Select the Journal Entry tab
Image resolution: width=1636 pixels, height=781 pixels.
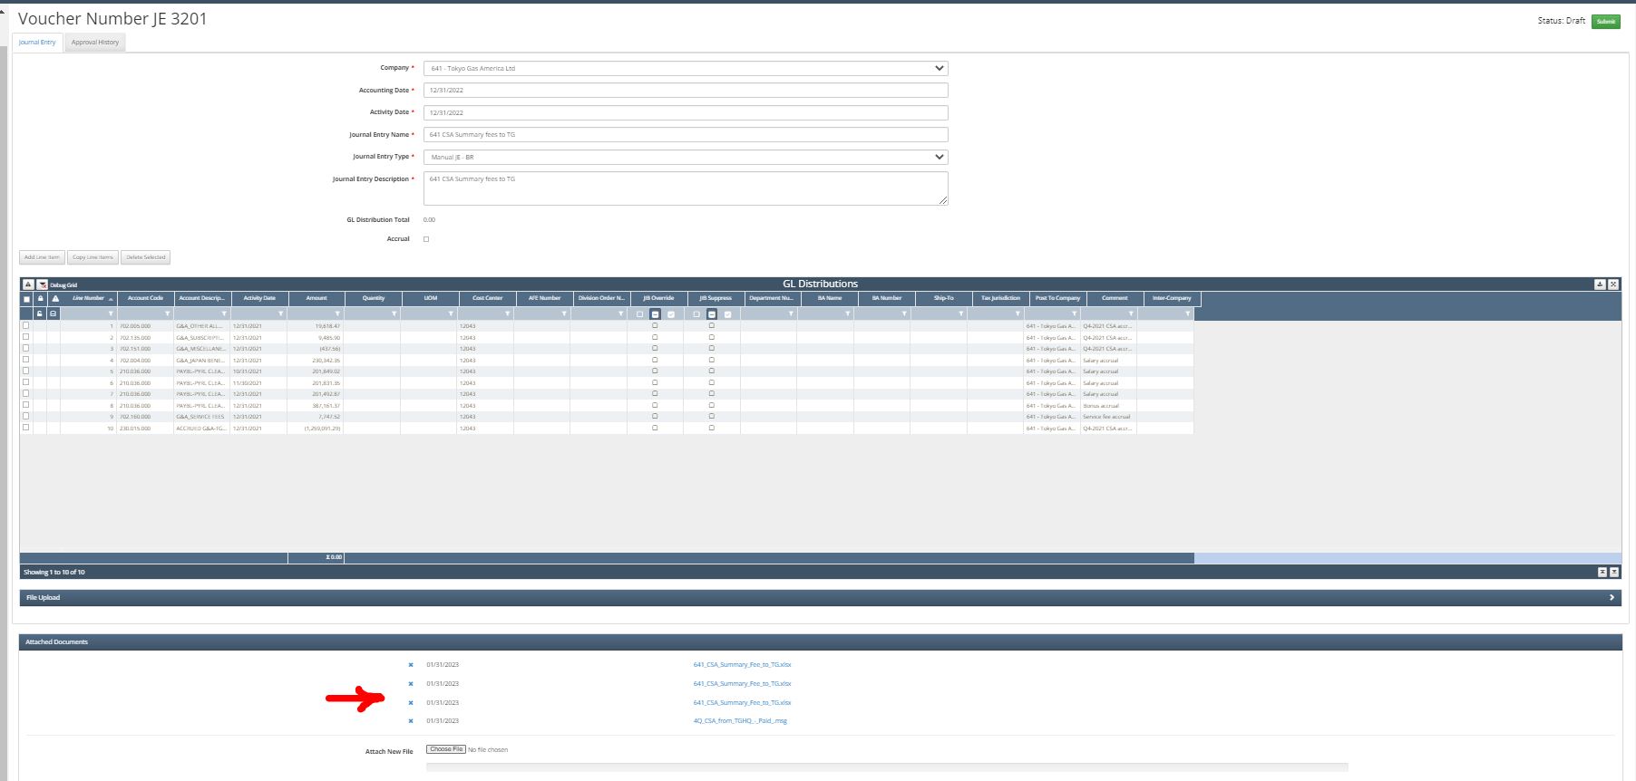pyautogui.click(x=37, y=43)
